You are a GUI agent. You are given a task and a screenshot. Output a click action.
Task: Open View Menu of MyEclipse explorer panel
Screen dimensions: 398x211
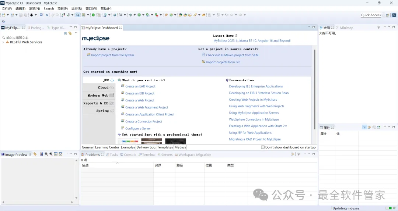pyautogui.click(x=76, y=33)
